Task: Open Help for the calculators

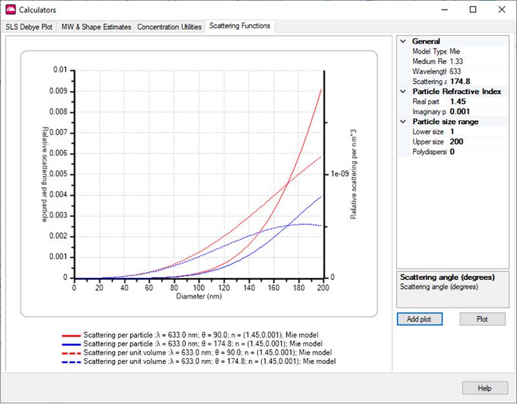Action: [484, 388]
